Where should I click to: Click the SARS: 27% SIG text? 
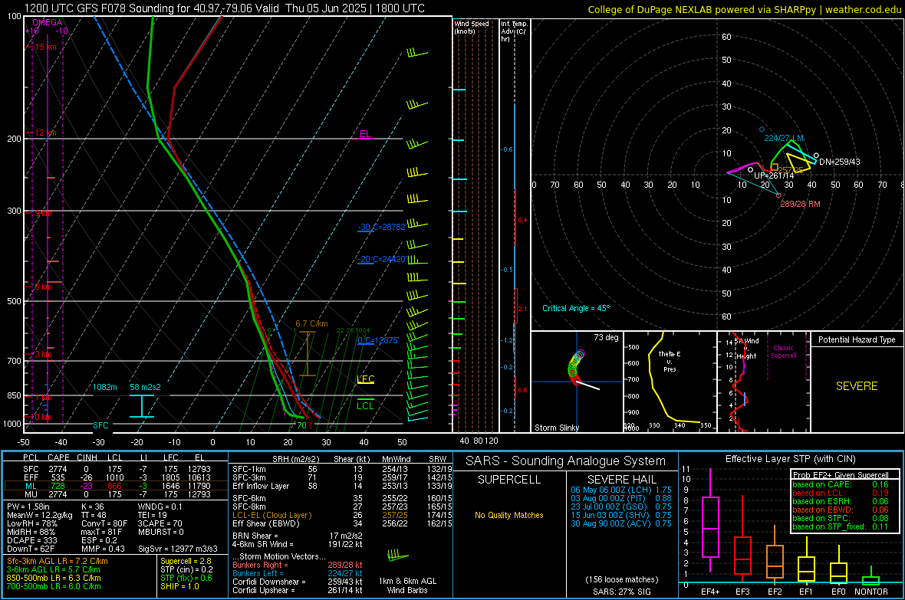621,592
